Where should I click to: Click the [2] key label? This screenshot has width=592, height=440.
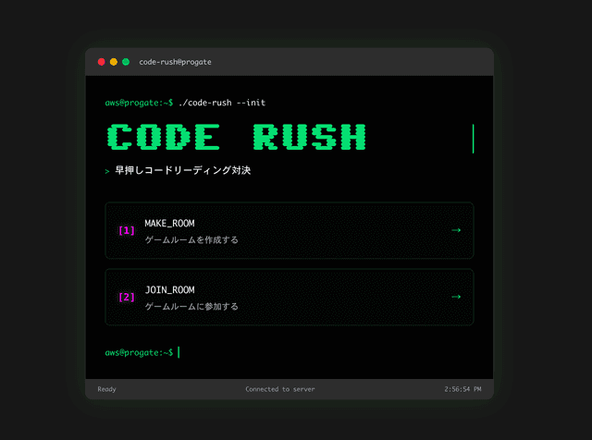tap(127, 297)
